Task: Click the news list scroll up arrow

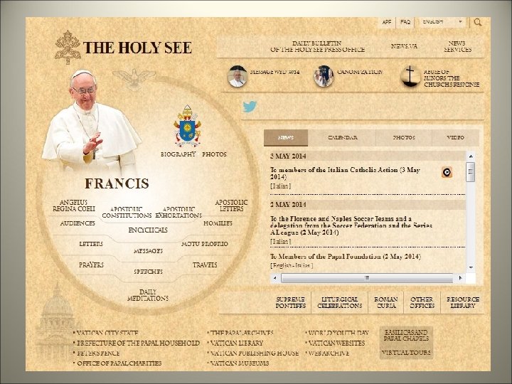Action: click(x=471, y=156)
